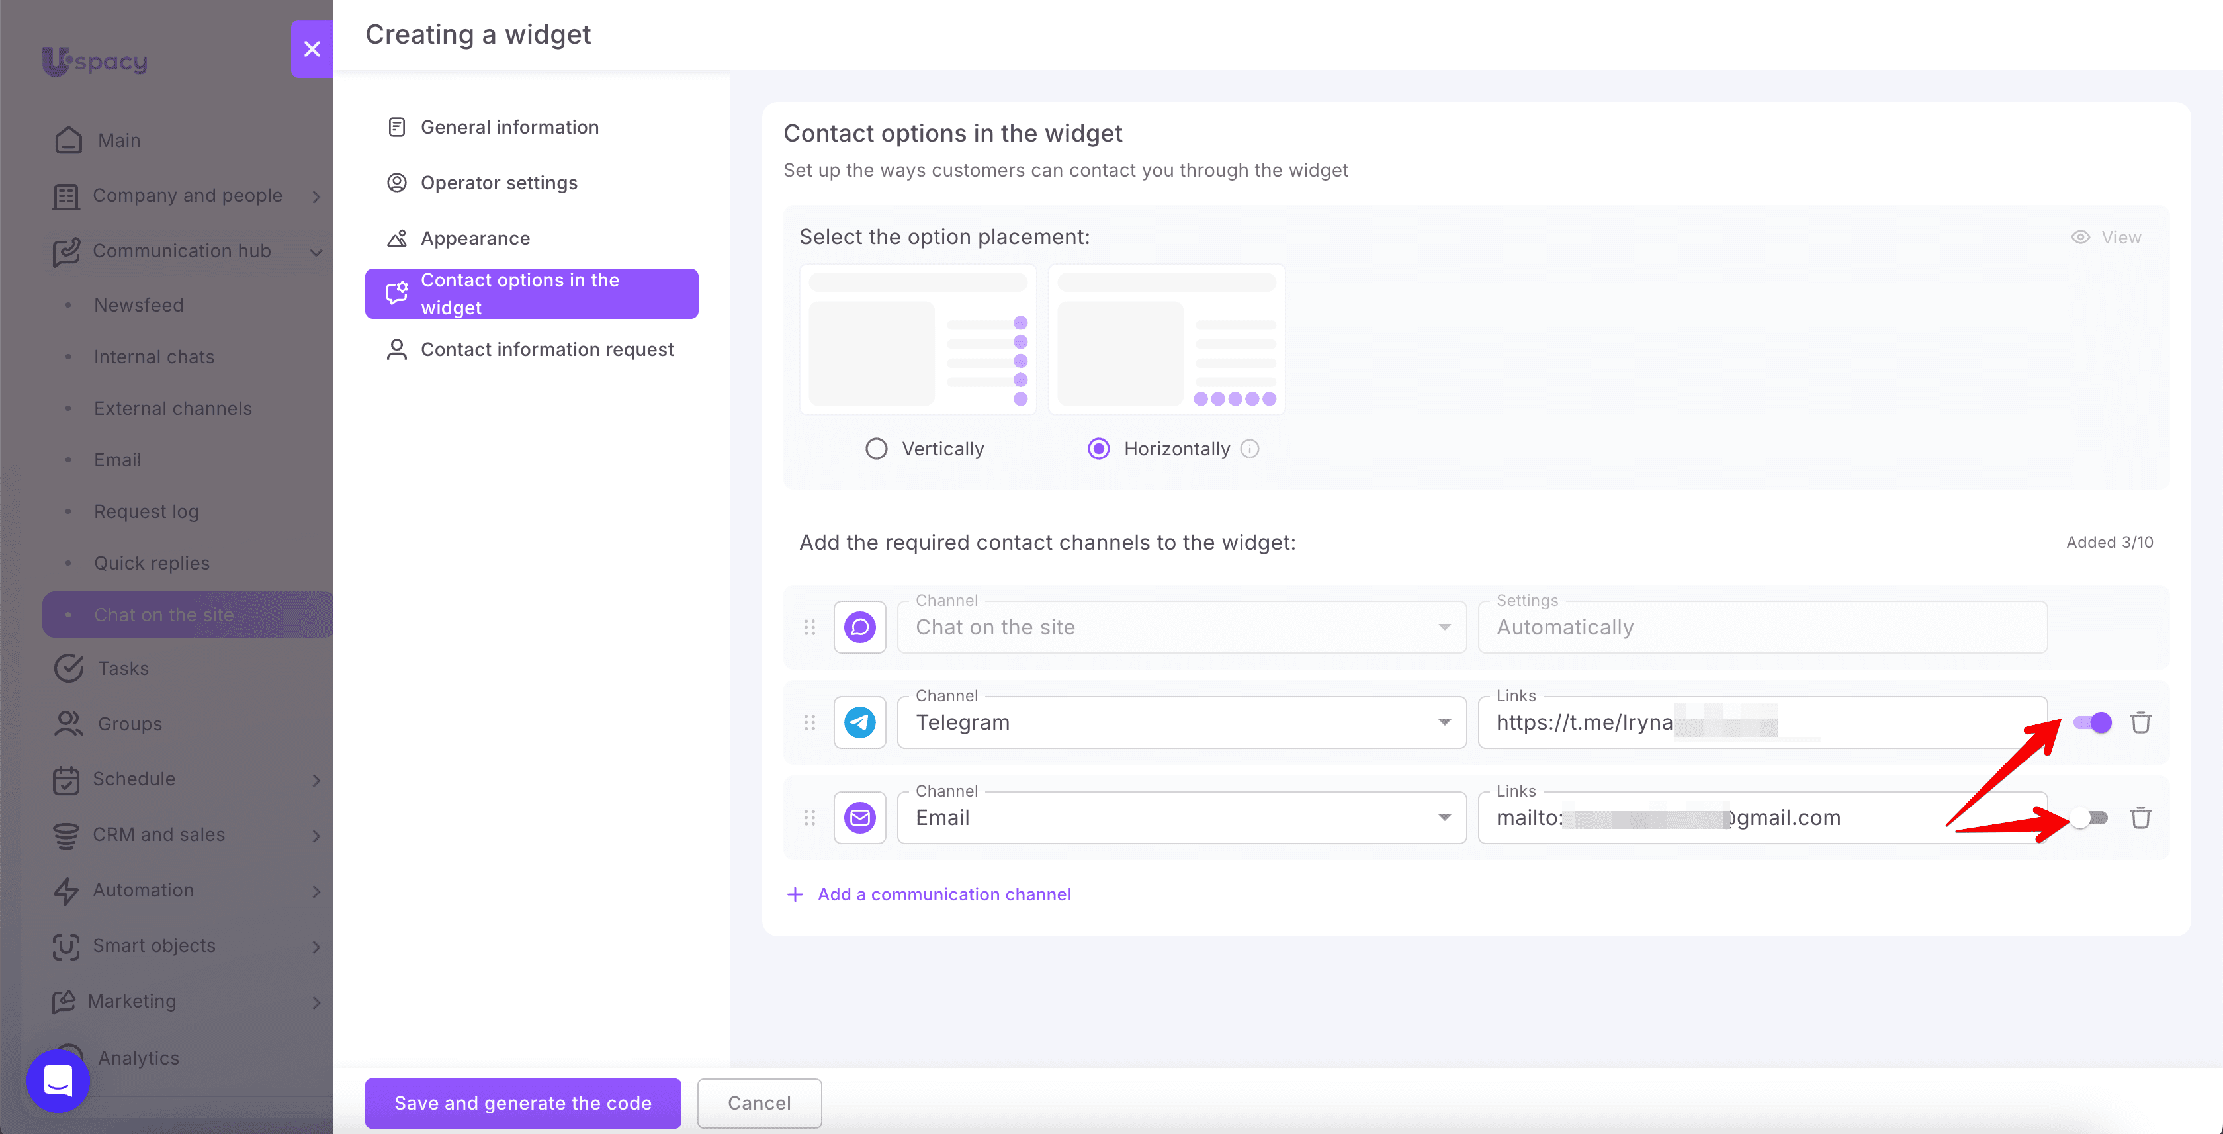Expand the Marketing submenu chevron

[x=316, y=1002]
